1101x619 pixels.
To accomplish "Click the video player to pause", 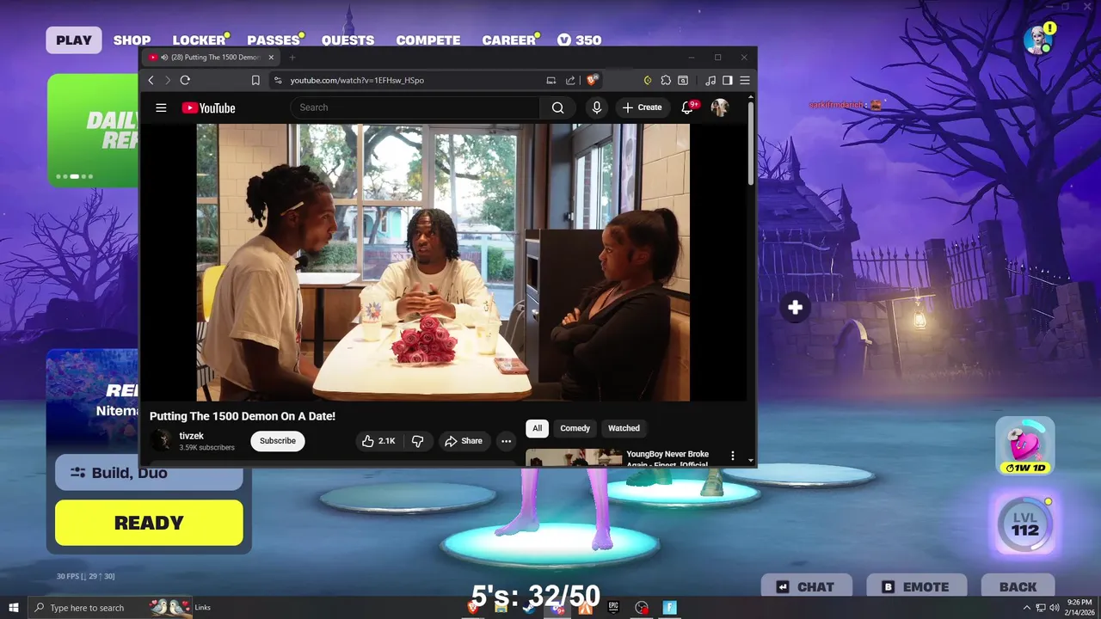I will click(443, 262).
